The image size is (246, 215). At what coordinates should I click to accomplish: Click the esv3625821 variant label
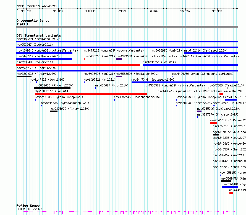(x=235, y=97)
